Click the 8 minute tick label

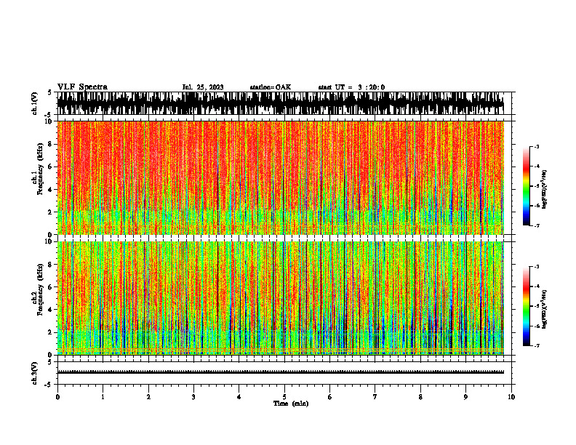(420, 397)
